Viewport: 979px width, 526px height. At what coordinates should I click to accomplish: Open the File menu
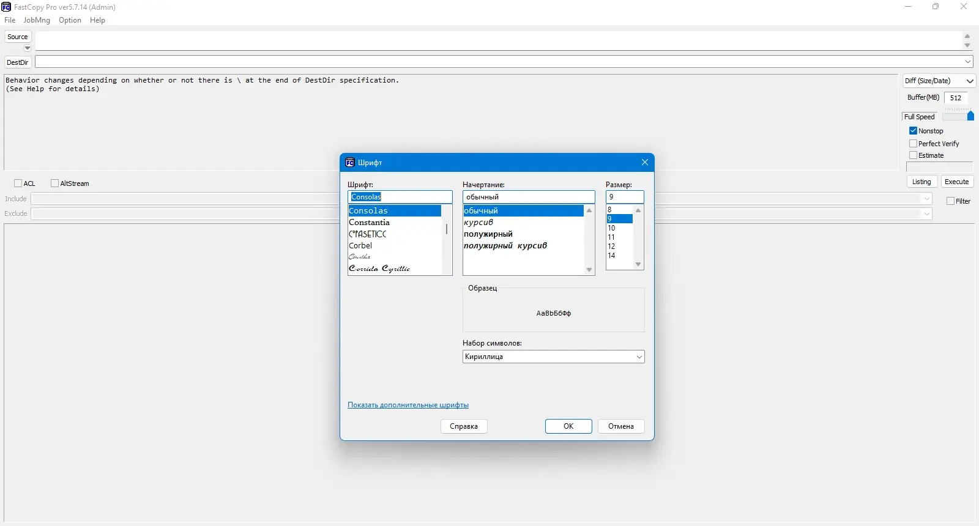[x=10, y=20]
